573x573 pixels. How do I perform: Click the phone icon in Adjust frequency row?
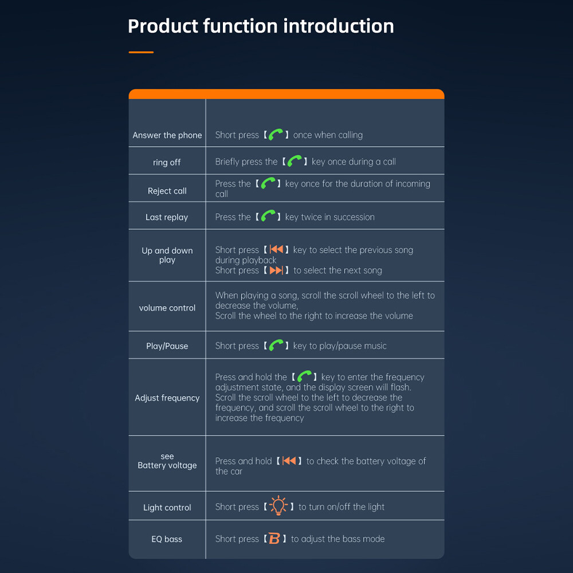(x=304, y=376)
